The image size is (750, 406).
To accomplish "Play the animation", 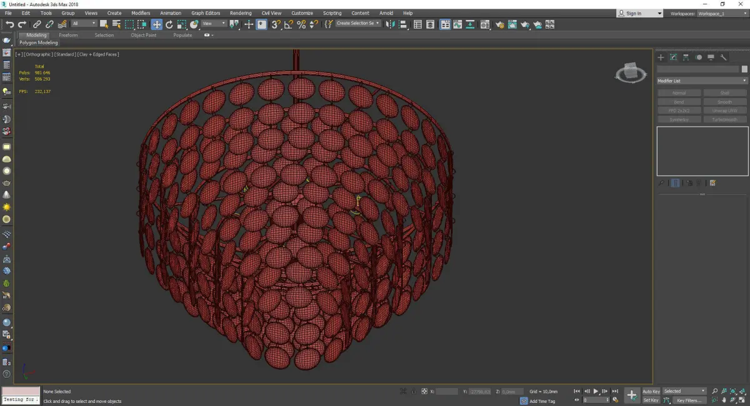I will (596, 391).
